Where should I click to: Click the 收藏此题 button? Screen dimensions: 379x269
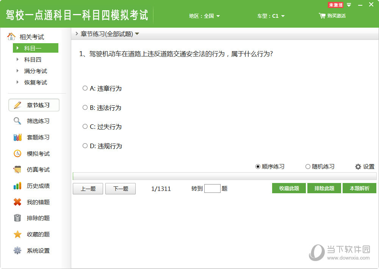click(x=289, y=188)
